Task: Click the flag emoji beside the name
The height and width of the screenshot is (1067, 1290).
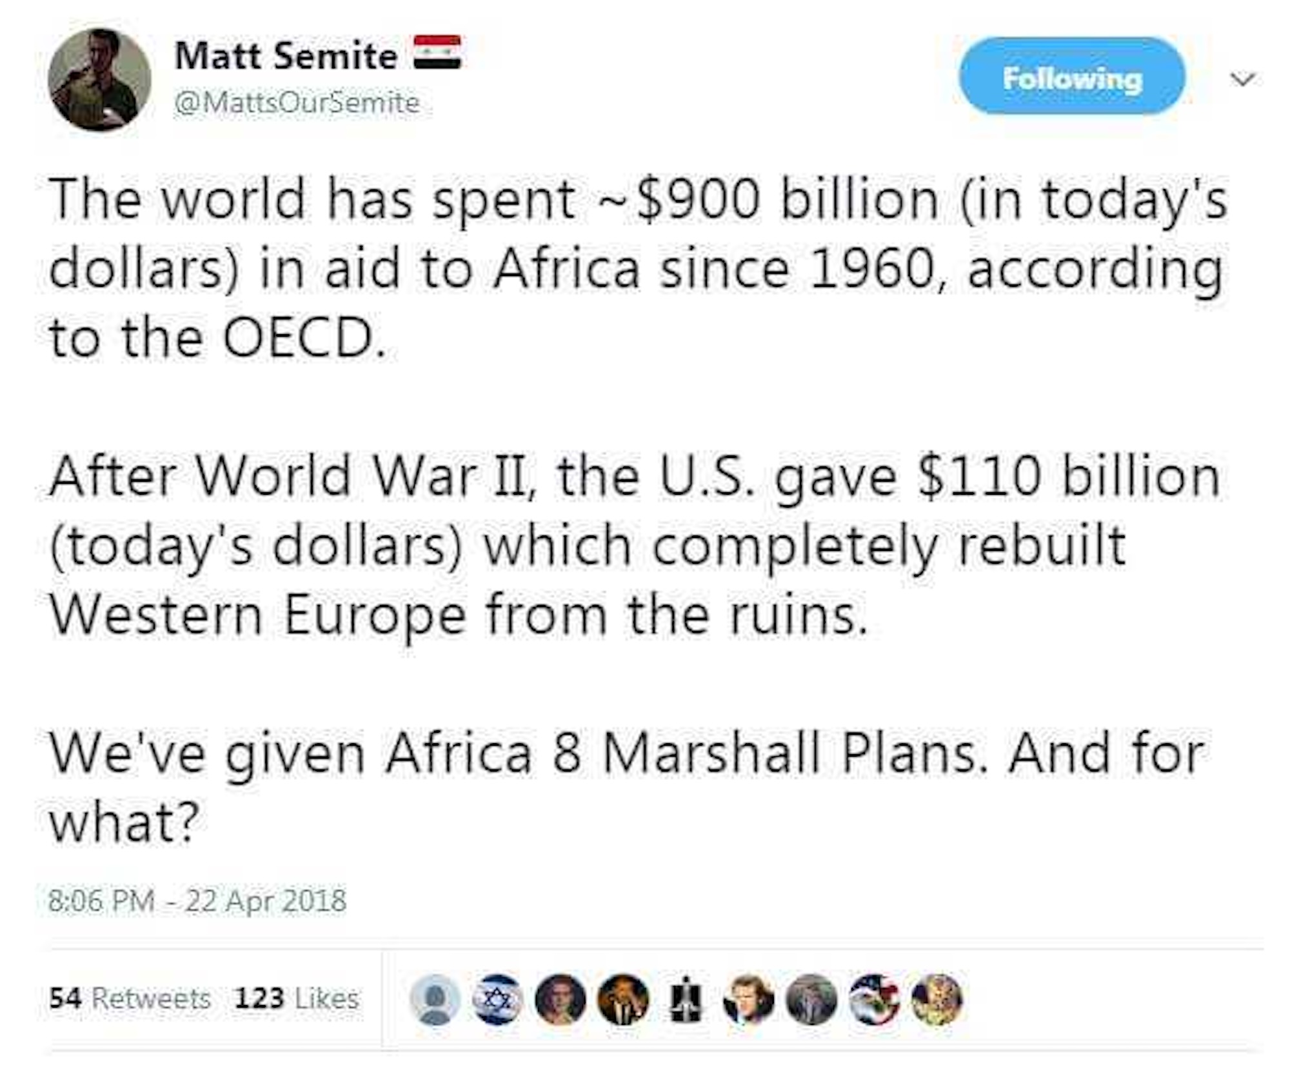Action: (437, 52)
